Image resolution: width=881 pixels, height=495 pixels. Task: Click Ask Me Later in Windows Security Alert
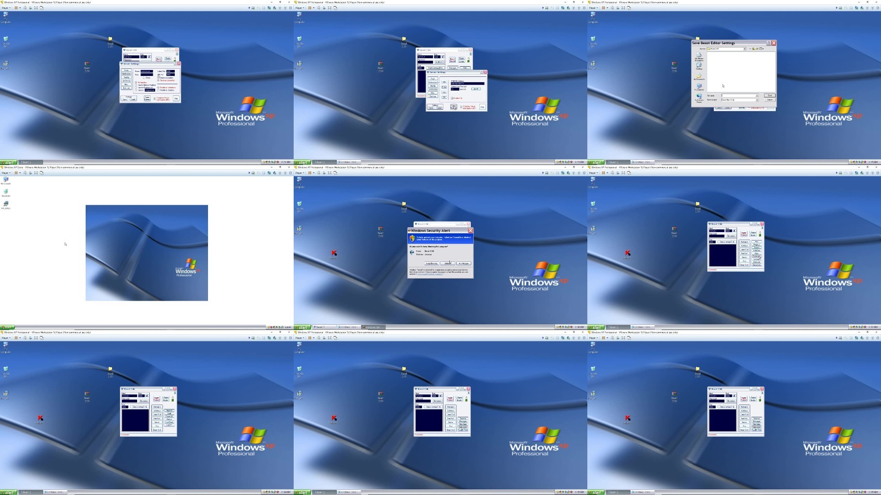tap(464, 263)
